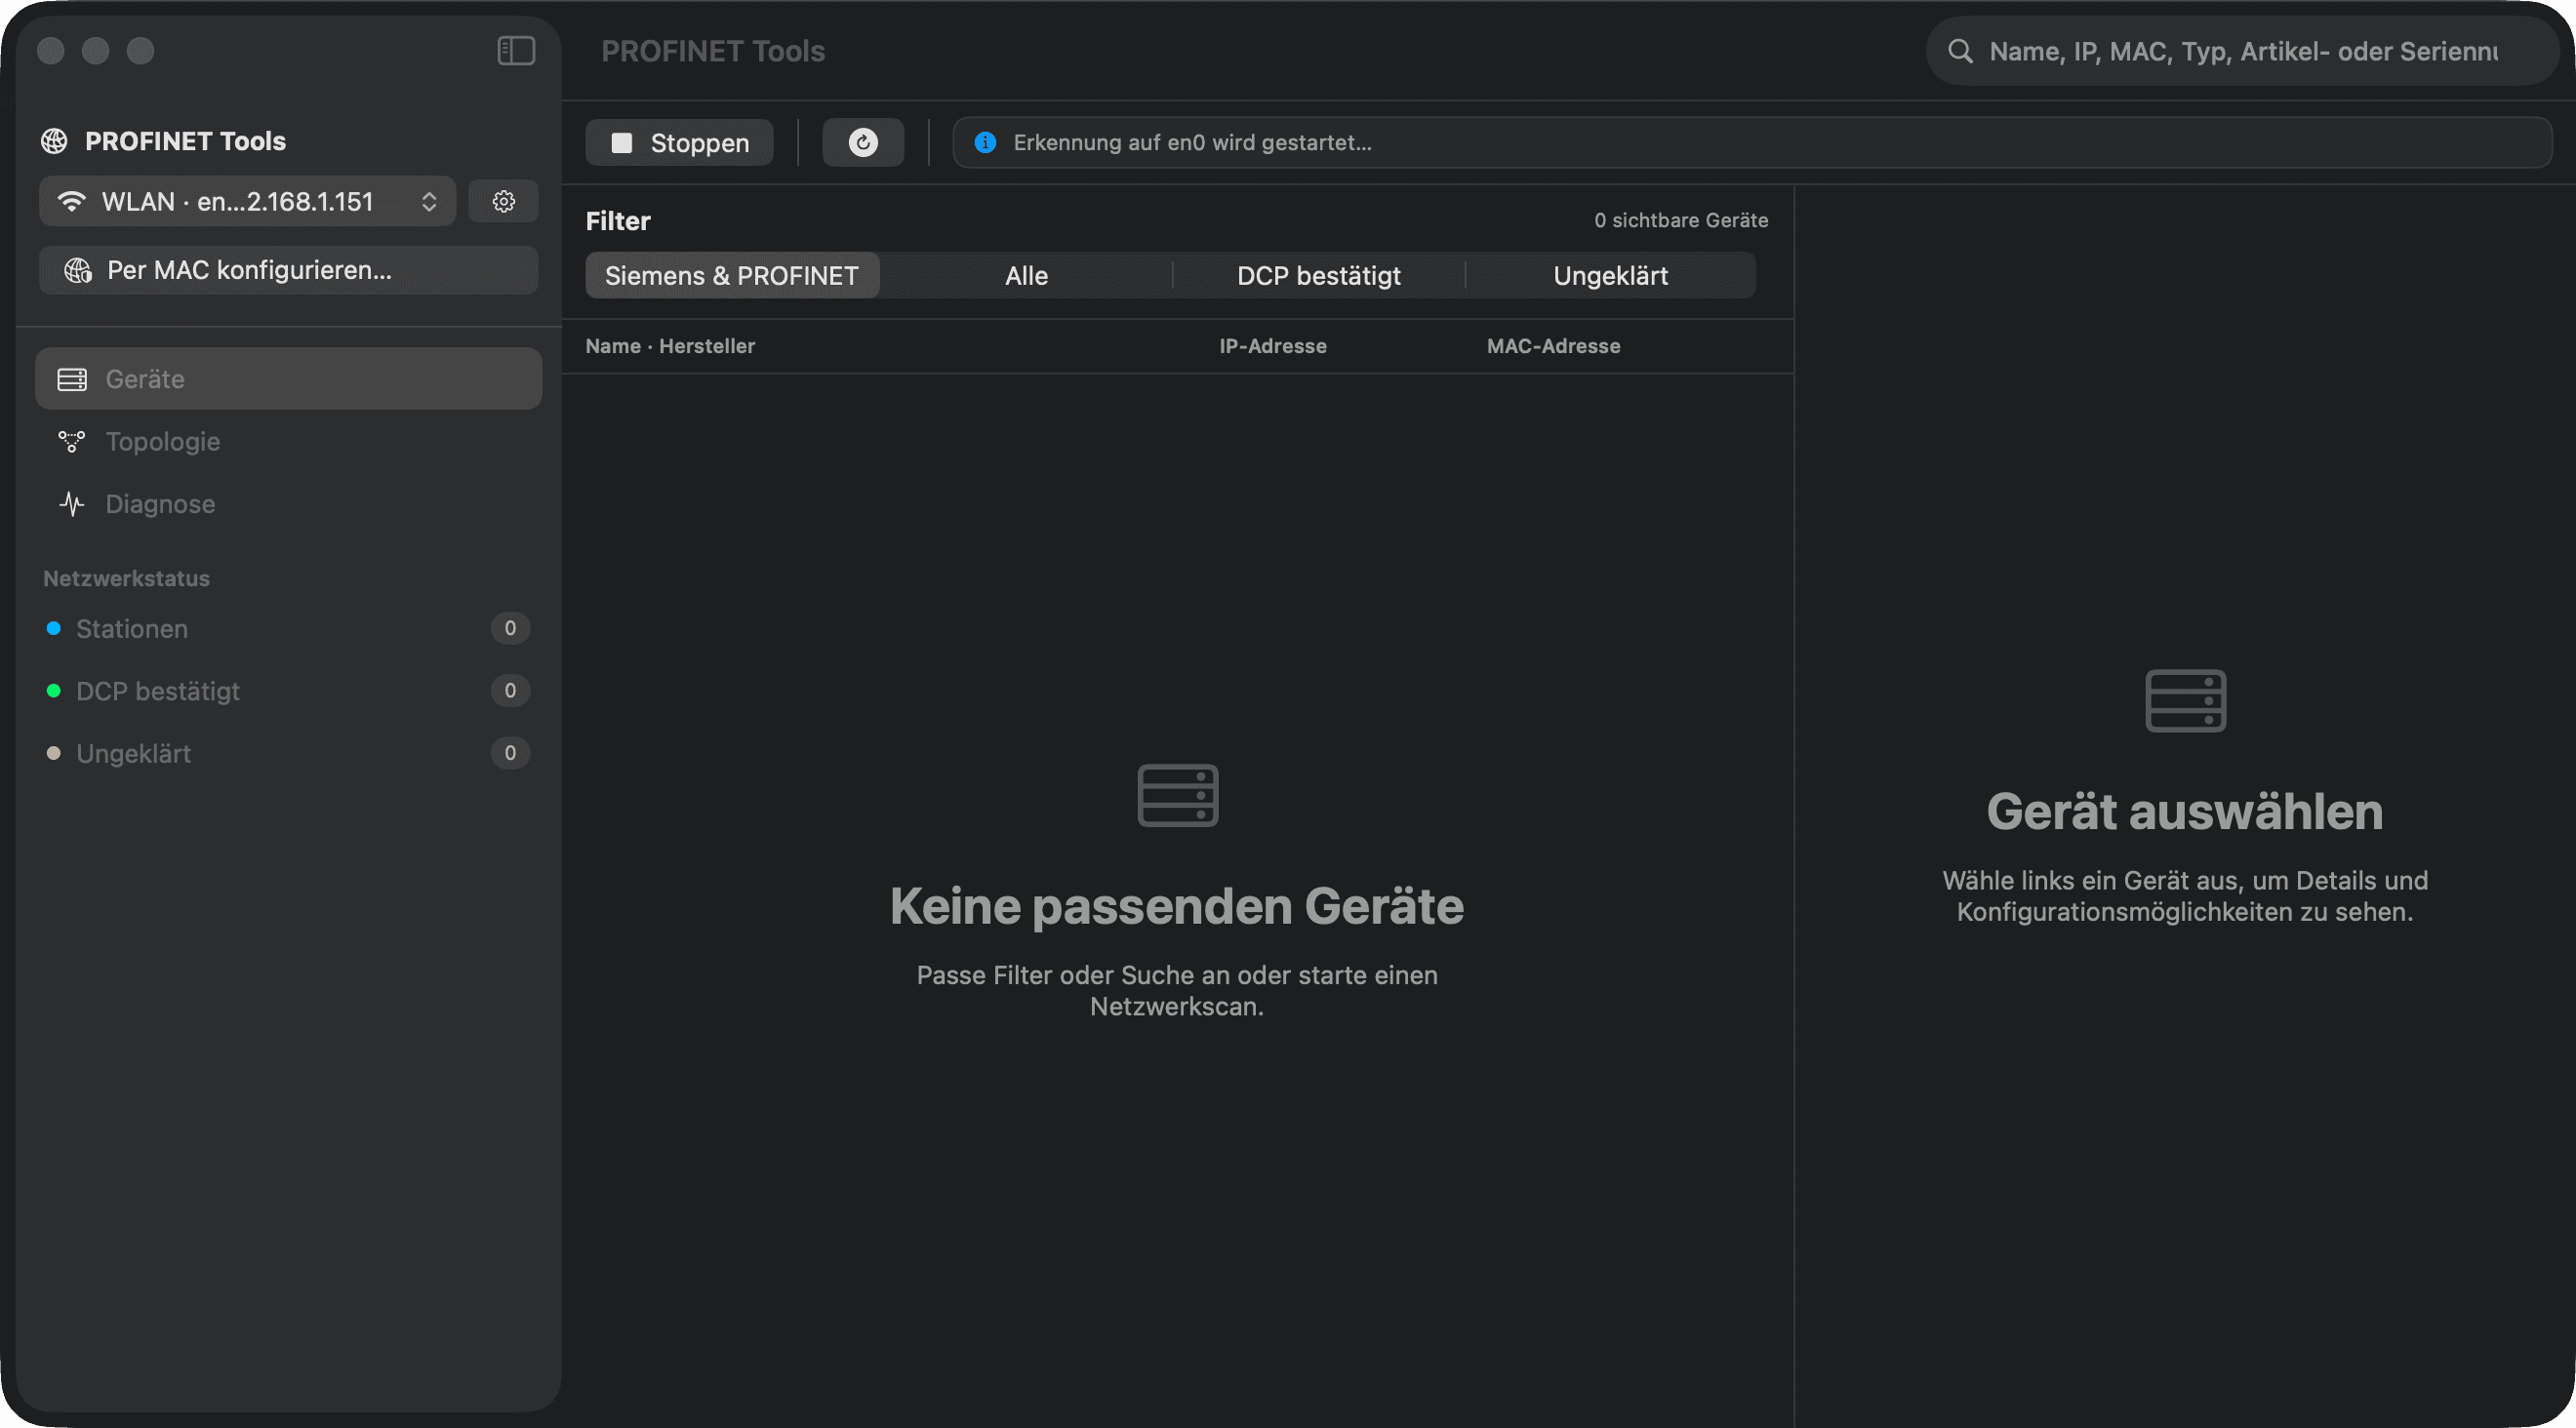This screenshot has width=2576, height=1428.
Task: Select the Ungeklärt filter segment
Action: click(1610, 276)
